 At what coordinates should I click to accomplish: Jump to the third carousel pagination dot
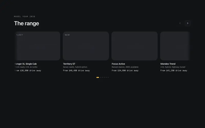pyautogui.click(x=102, y=78)
